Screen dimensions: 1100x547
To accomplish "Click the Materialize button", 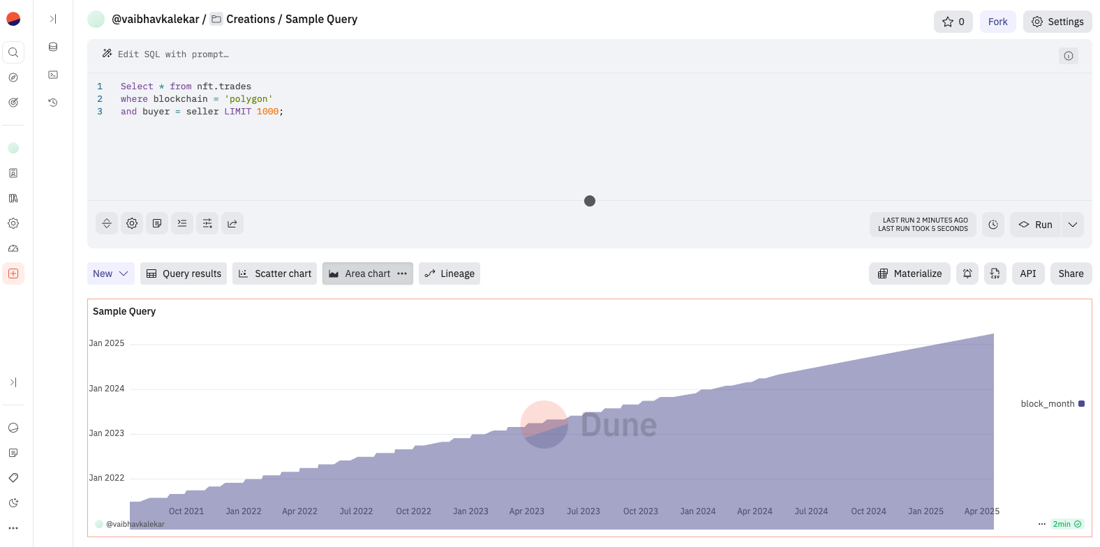I will coord(909,273).
